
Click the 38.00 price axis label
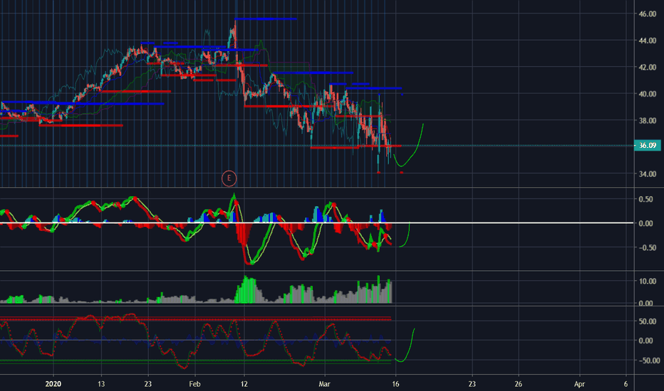(x=648, y=120)
